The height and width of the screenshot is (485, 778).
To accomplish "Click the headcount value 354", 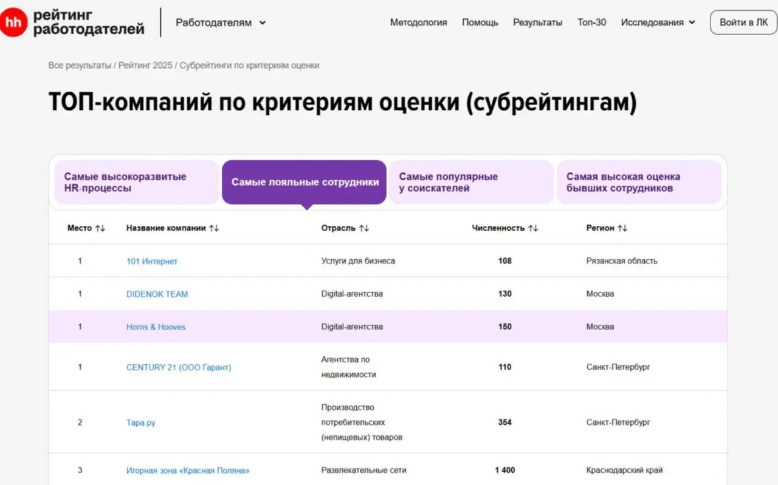I will [x=505, y=422].
